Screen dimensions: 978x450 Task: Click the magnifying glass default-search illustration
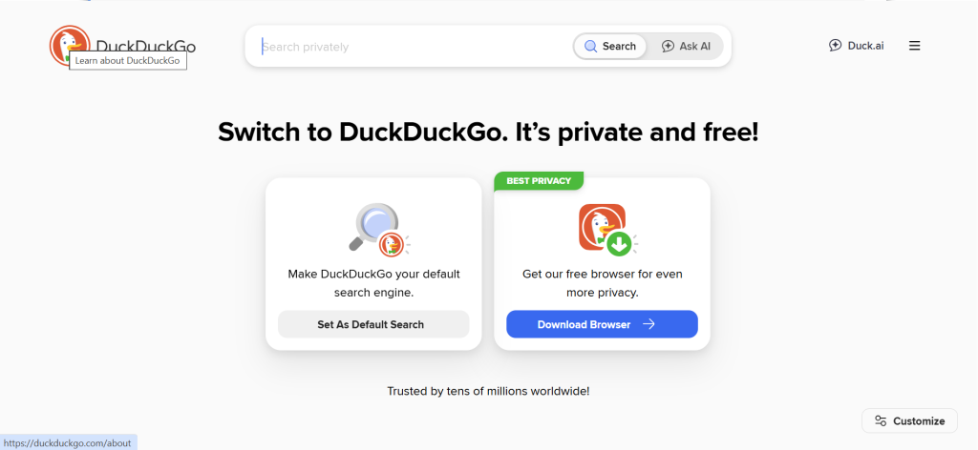(x=372, y=230)
